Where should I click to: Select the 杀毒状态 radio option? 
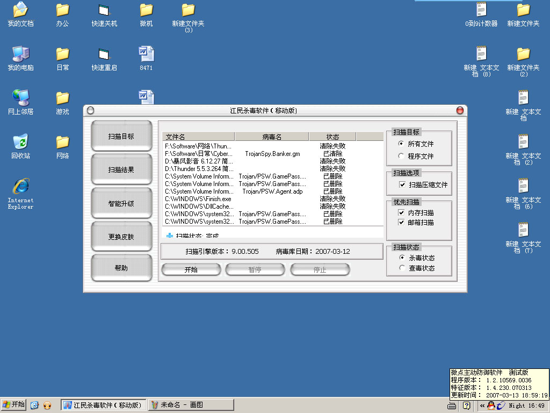point(402,258)
